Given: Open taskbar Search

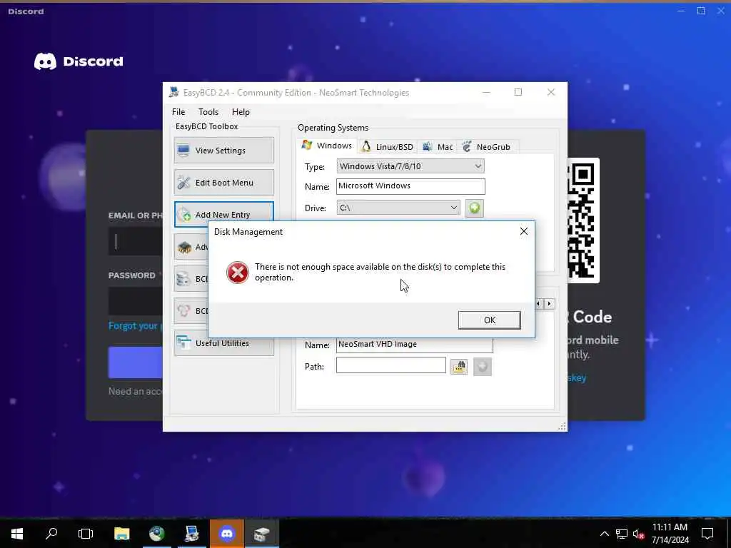Looking at the screenshot, I should (x=51, y=534).
